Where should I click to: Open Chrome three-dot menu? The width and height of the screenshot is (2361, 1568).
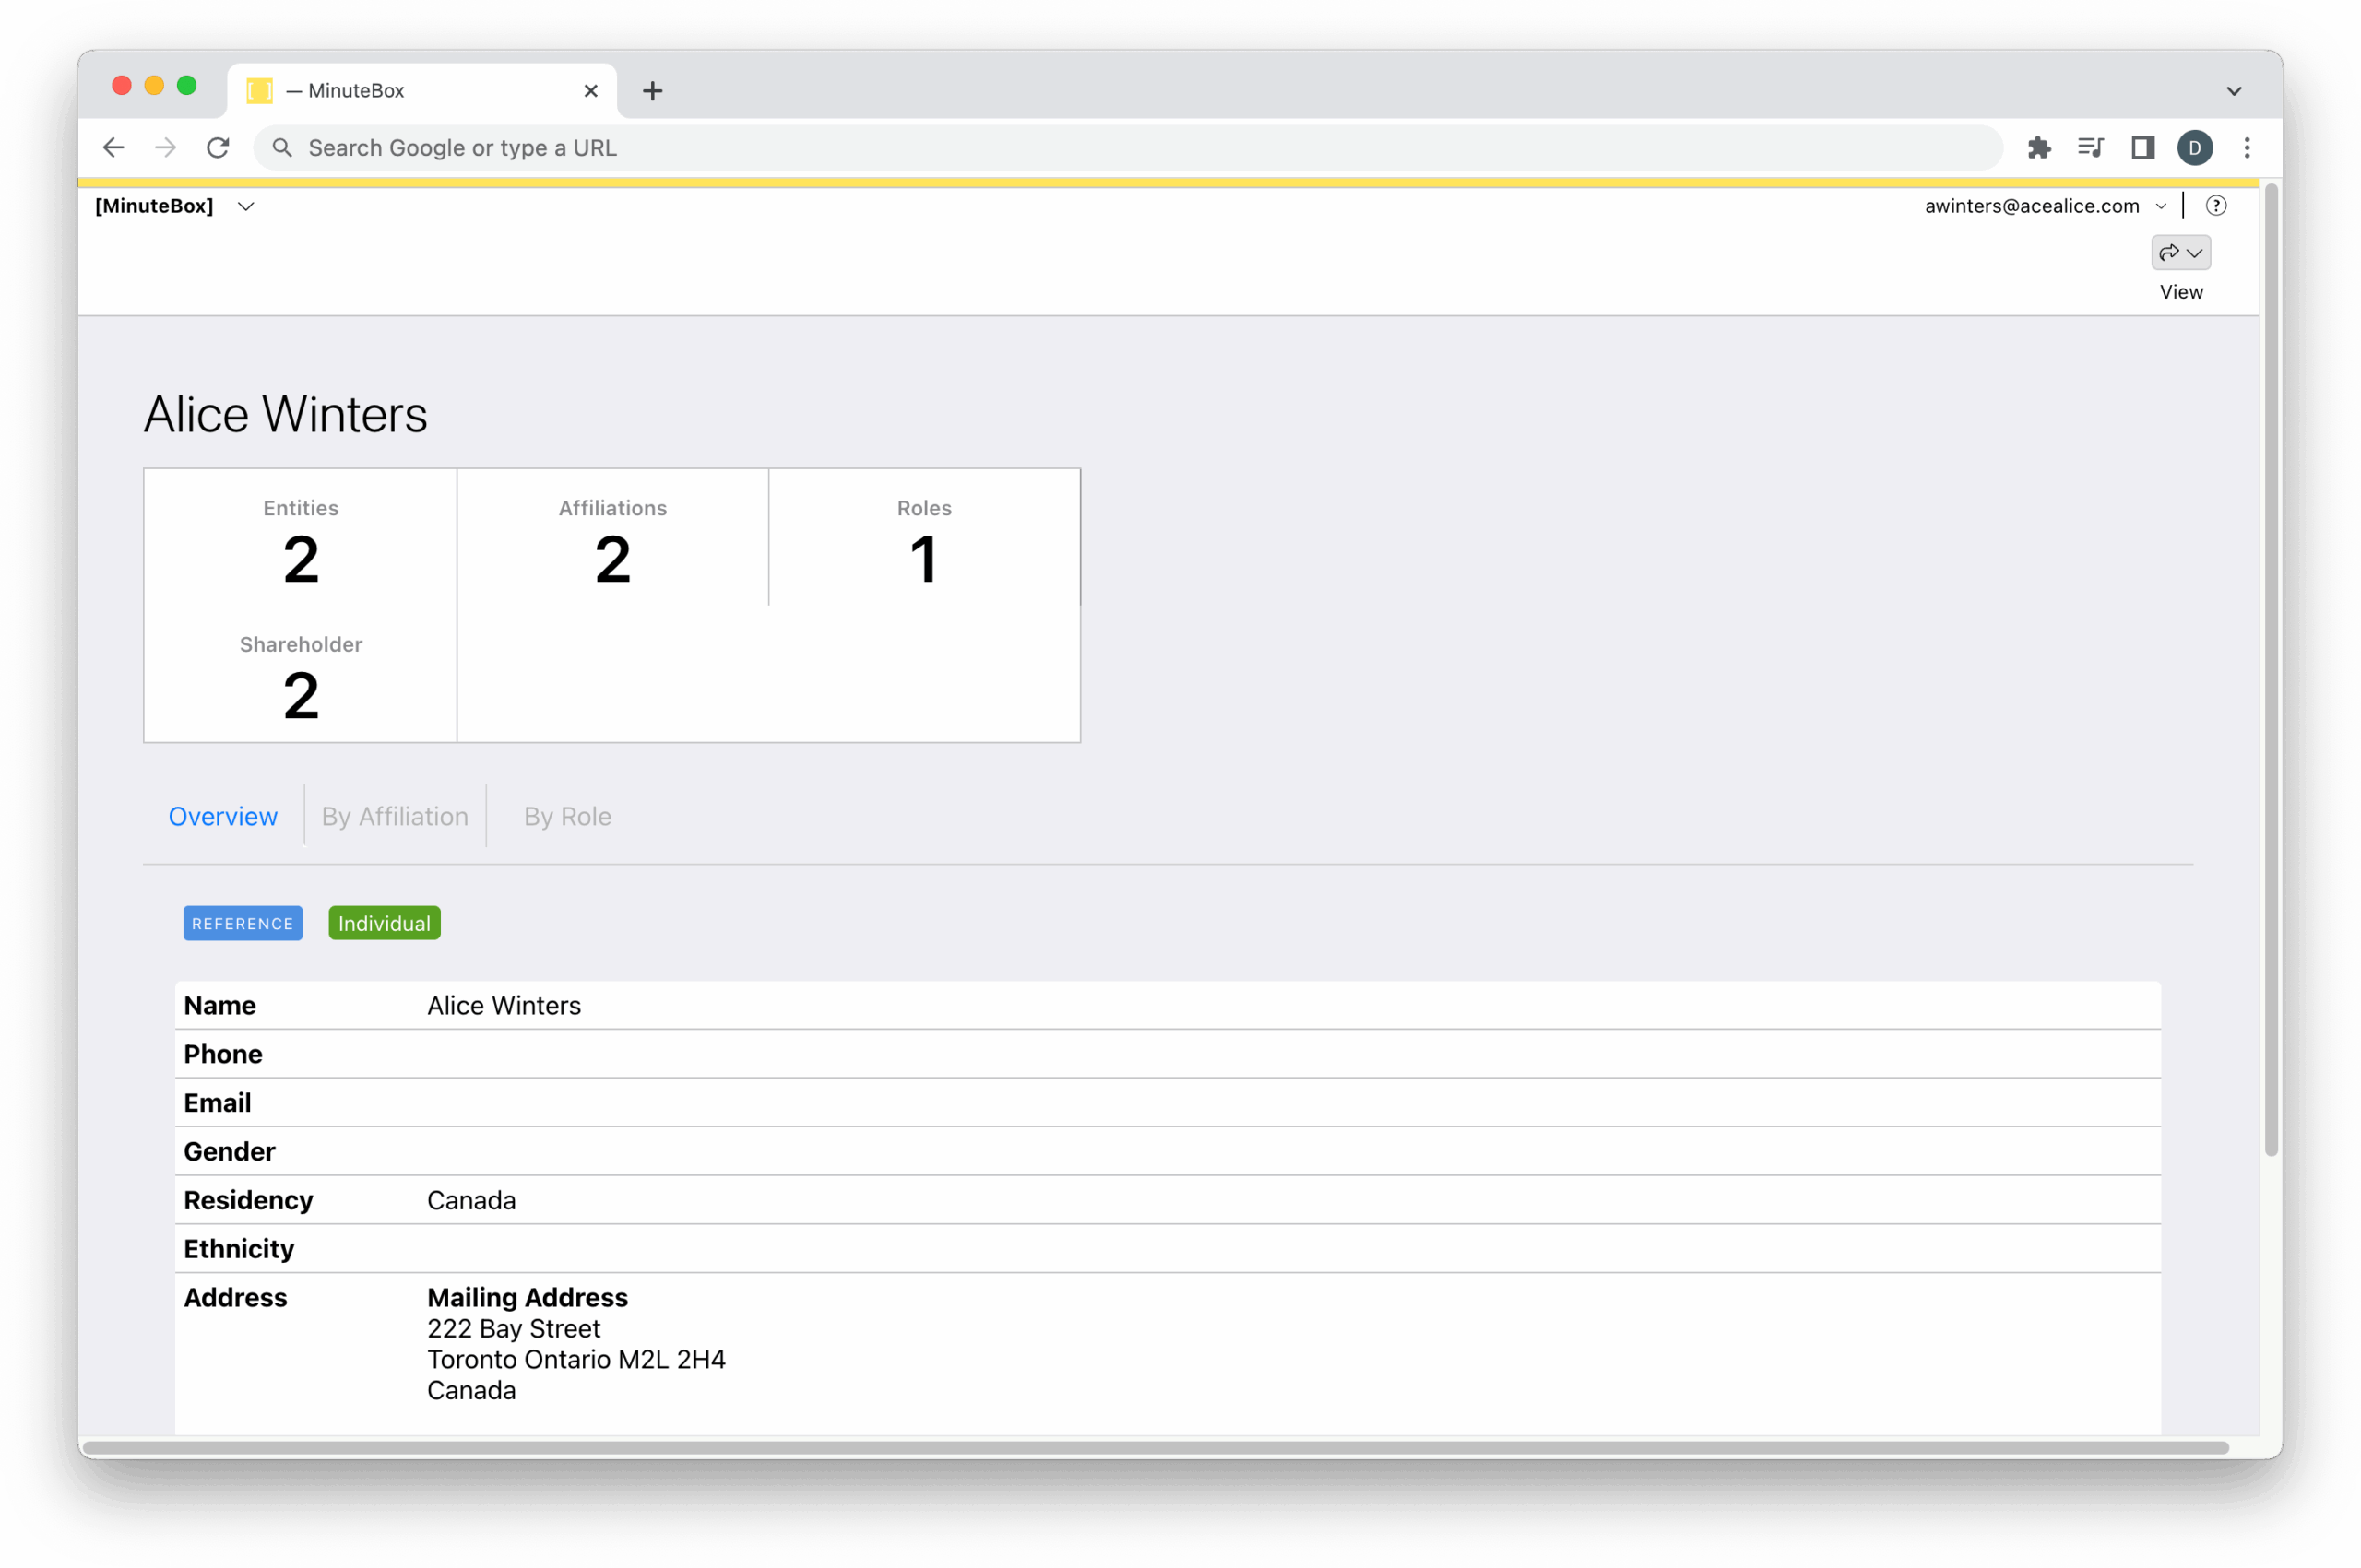point(2247,148)
